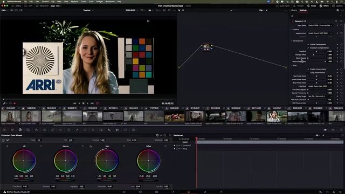Toggle Enable Printer Points checkbox
The width and height of the screenshot is (345, 194).
point(308,70)
